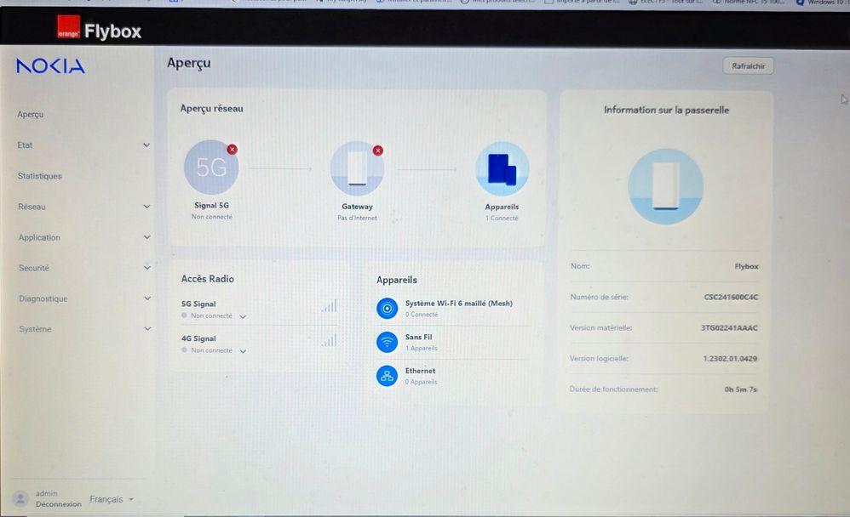850x517 pixels.
Task: Select the 5G signal circle icon
Action: click(211, 168)
